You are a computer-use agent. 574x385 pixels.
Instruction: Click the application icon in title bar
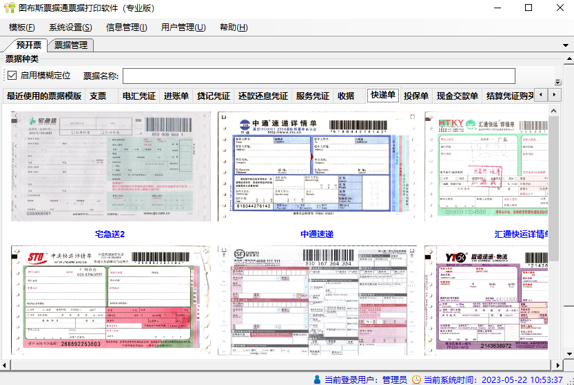tap(10, 8)
